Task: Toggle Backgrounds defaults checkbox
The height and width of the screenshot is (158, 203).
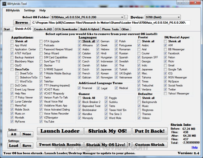Action: (139, 102)
